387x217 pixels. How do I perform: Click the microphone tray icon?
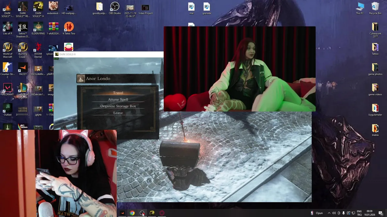click(343, 213)
